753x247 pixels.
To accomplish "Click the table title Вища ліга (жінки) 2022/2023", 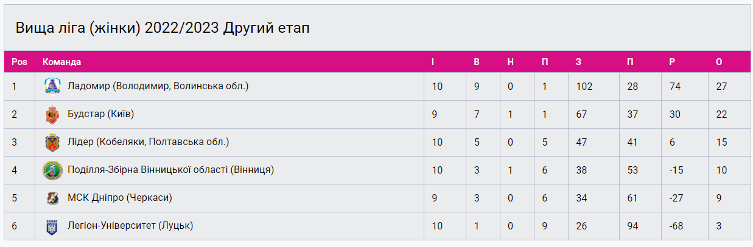I will coord(163,29).
